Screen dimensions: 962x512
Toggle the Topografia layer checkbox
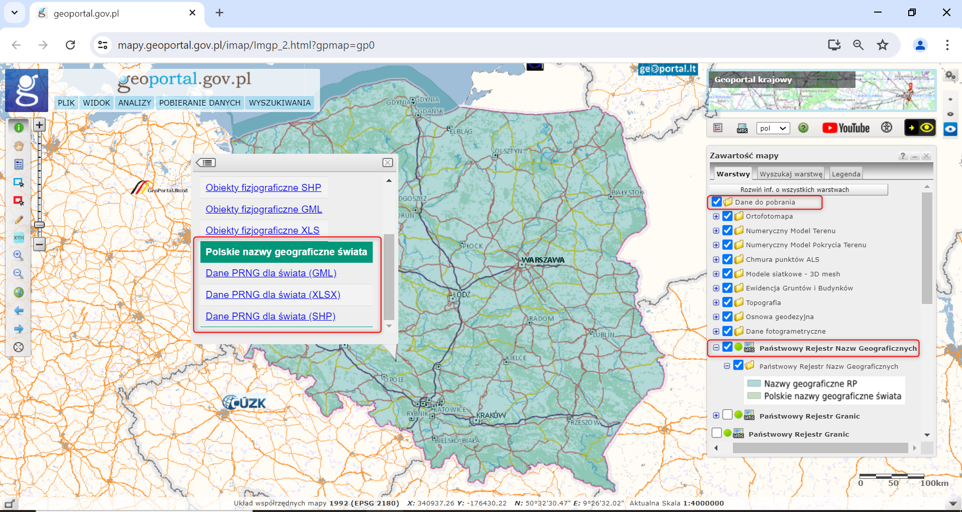[x=727, y=302]
